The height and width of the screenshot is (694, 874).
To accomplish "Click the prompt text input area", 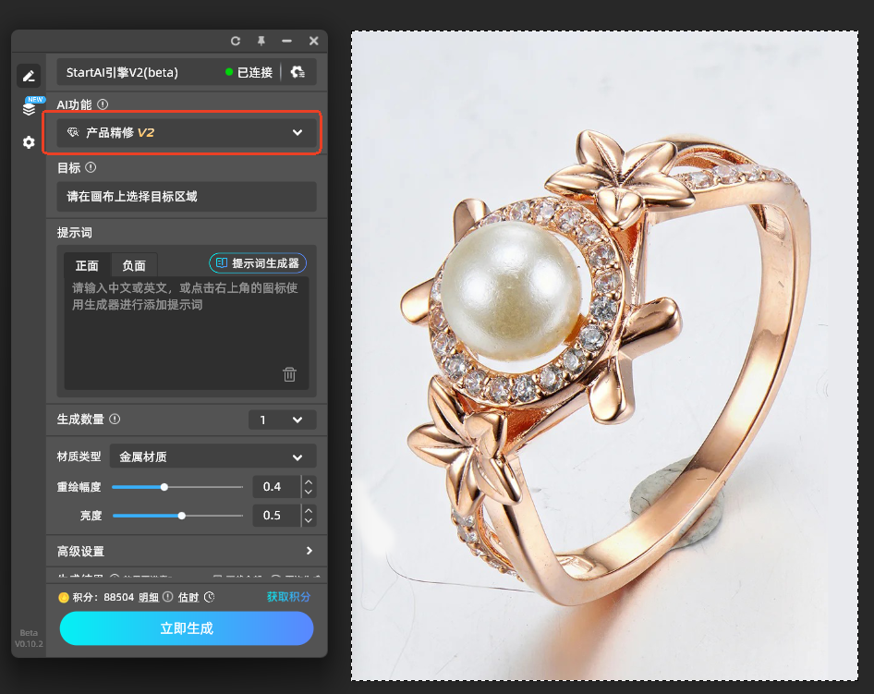I will click(187, 333).
